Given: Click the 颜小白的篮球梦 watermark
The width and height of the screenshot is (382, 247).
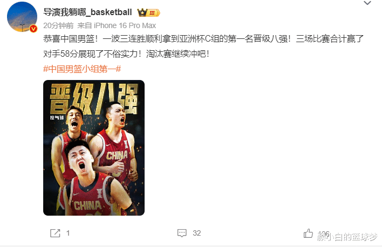Looking at the screenshot, I should pyautogui.click(x=347, y=237).
